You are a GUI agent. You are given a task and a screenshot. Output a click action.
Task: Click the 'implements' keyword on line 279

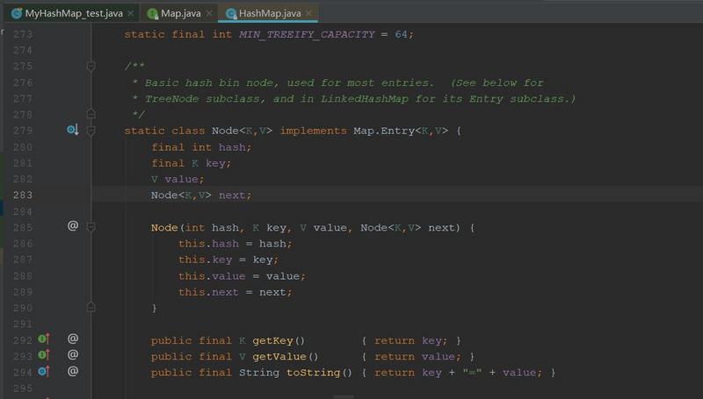click(x=314, y=131)
